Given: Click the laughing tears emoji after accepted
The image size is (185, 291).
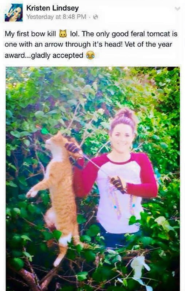Looking at the screenshot, I should (90, 56).
